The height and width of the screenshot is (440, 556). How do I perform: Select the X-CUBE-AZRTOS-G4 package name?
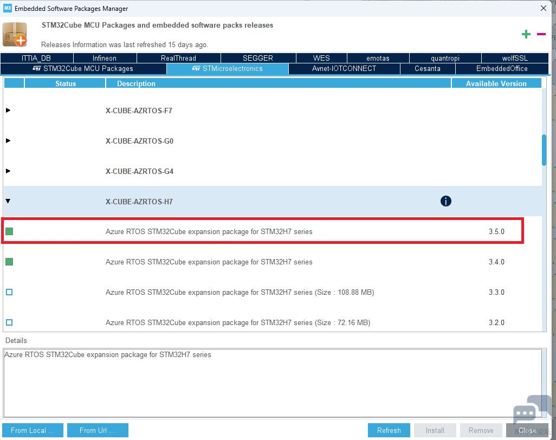click(139, 171)
